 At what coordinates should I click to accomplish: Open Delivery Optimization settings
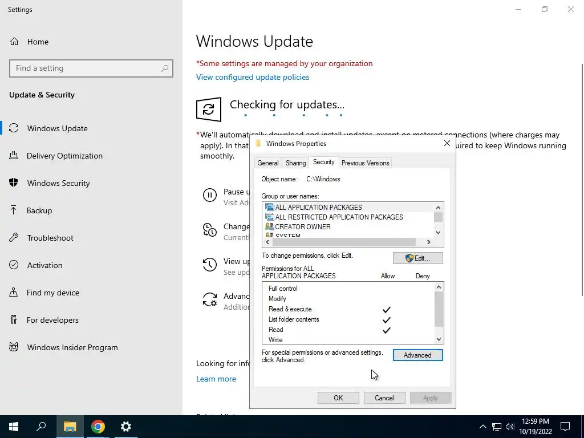point(64,156)
